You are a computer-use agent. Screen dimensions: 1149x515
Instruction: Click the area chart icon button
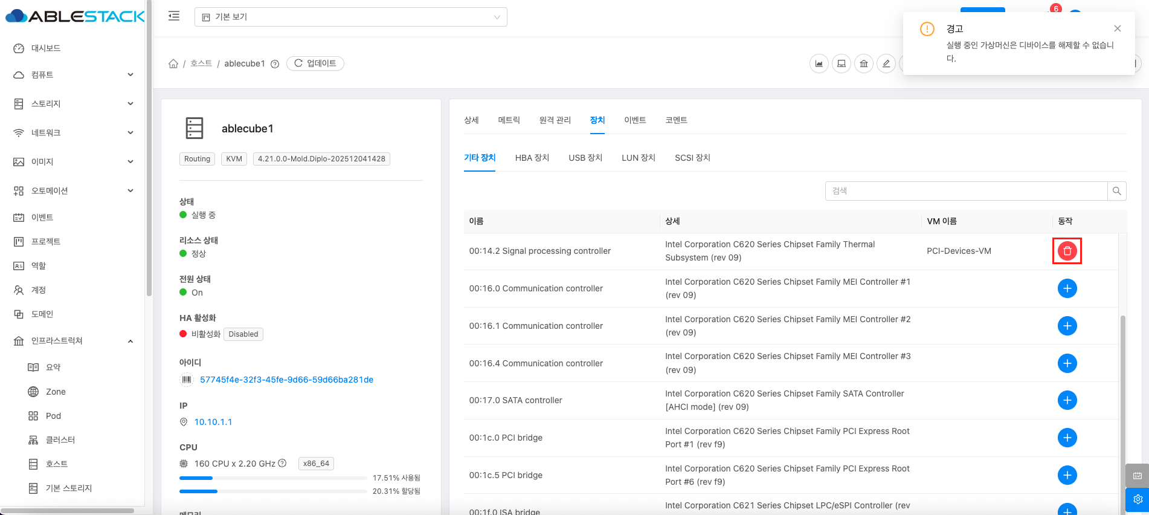(819, 63)
